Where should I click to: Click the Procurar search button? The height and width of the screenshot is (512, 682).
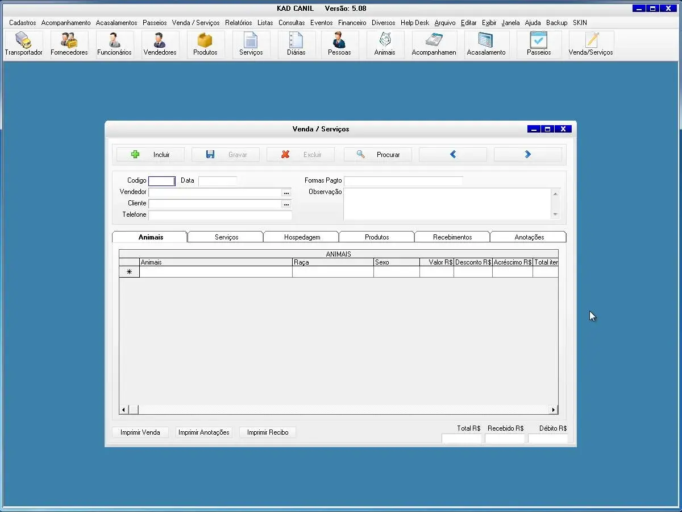pos(377,155)
